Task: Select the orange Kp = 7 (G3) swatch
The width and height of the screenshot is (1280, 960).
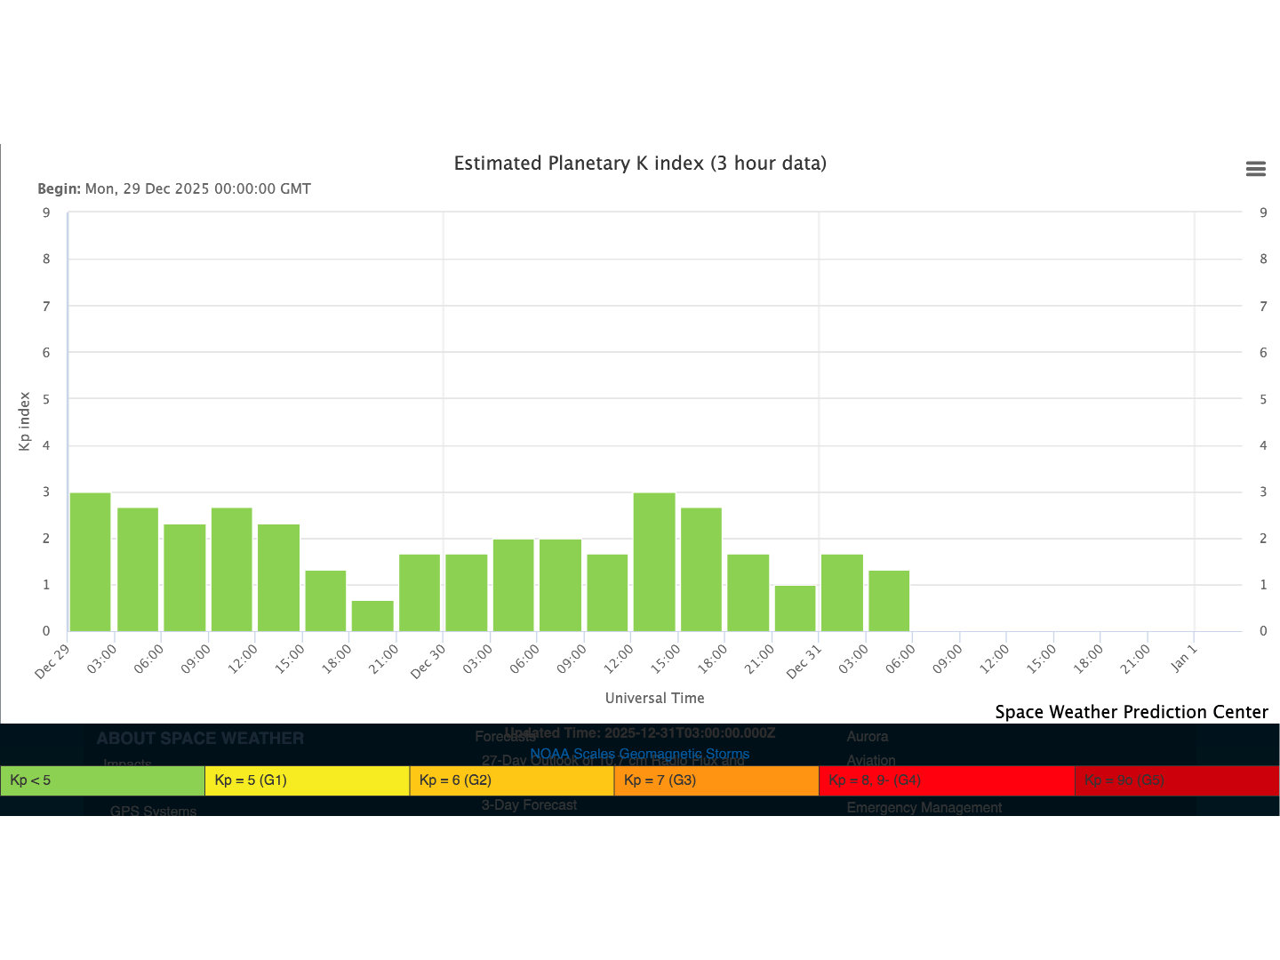Action: pyautogui.click(x=716, y=780)
